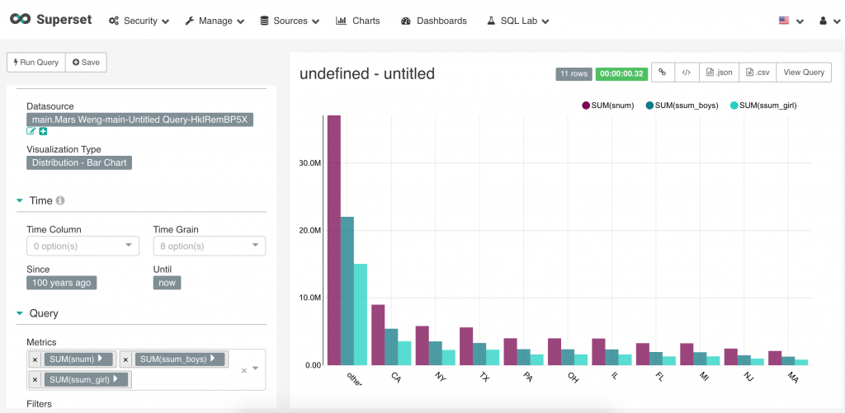Open the Sources menu

pos(290,21)
